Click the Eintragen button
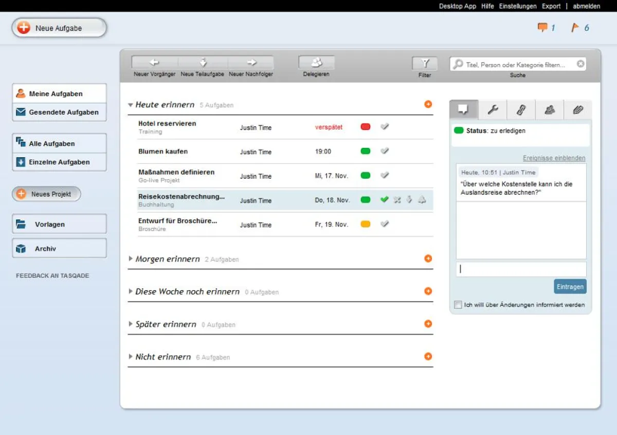The width and height of the screenshot is (617, 435). 570,286
